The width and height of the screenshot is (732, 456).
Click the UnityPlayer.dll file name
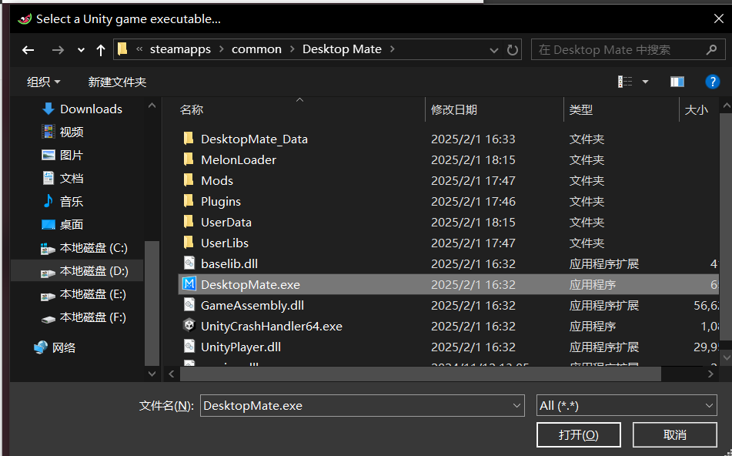[241, 347]
